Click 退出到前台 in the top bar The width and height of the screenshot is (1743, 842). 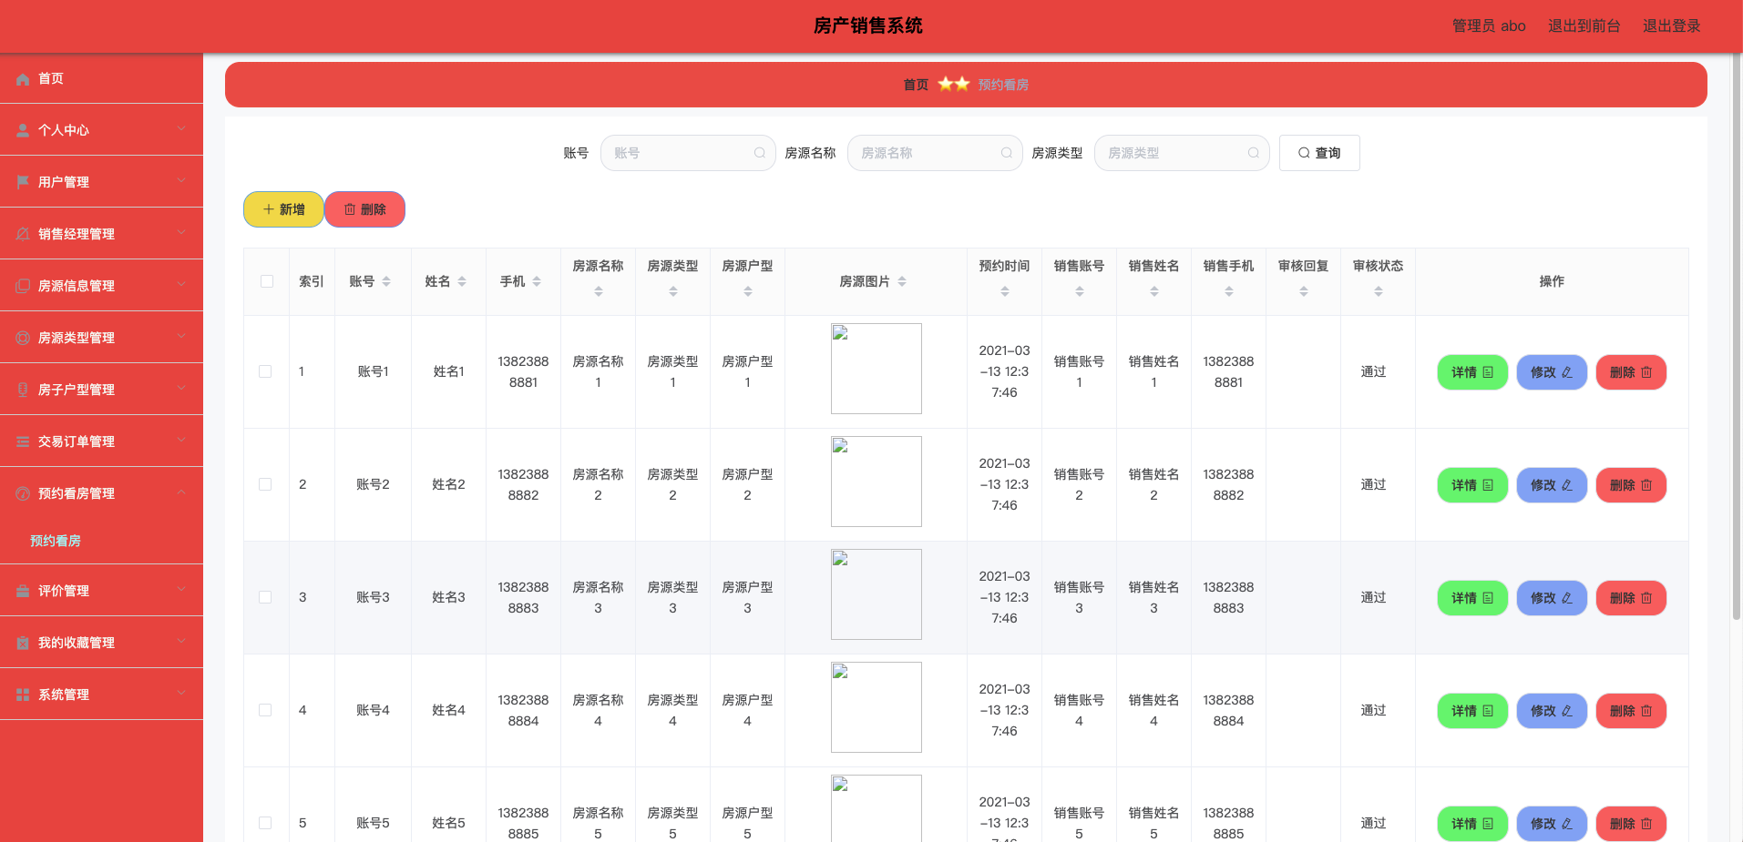pos(1584,26)
